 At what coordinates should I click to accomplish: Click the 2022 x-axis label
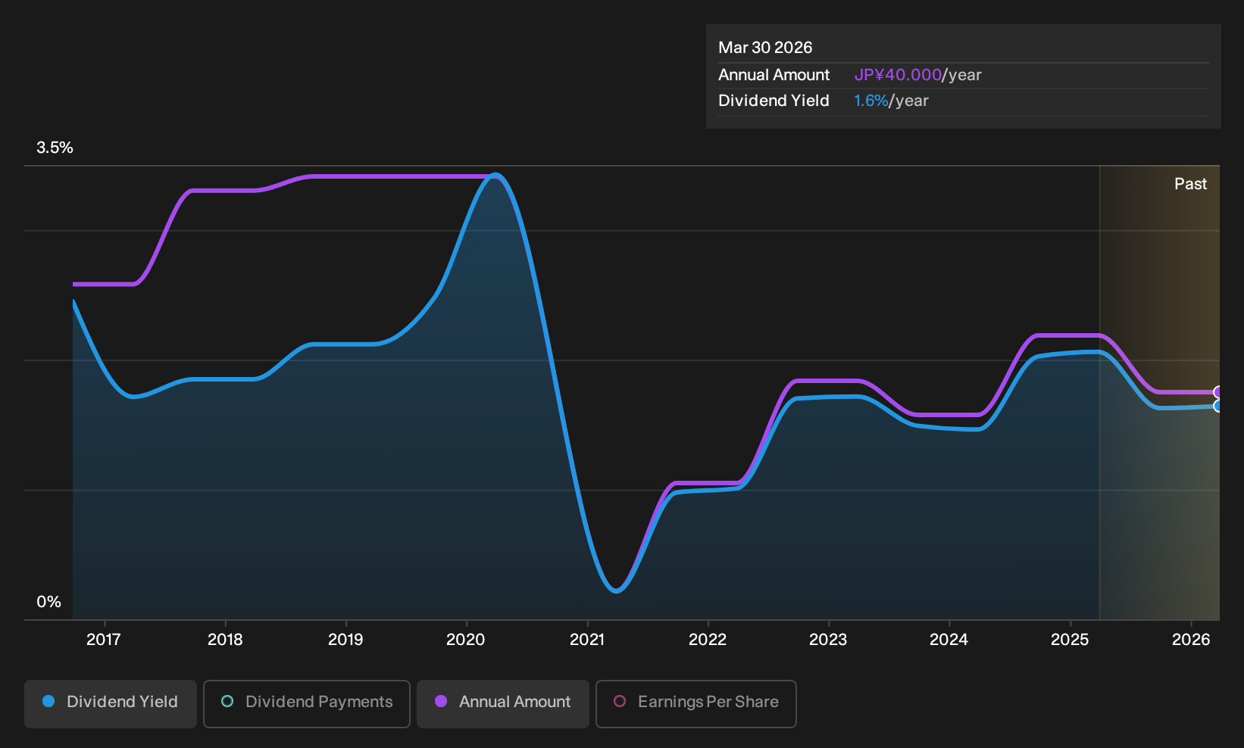[708, 640]
